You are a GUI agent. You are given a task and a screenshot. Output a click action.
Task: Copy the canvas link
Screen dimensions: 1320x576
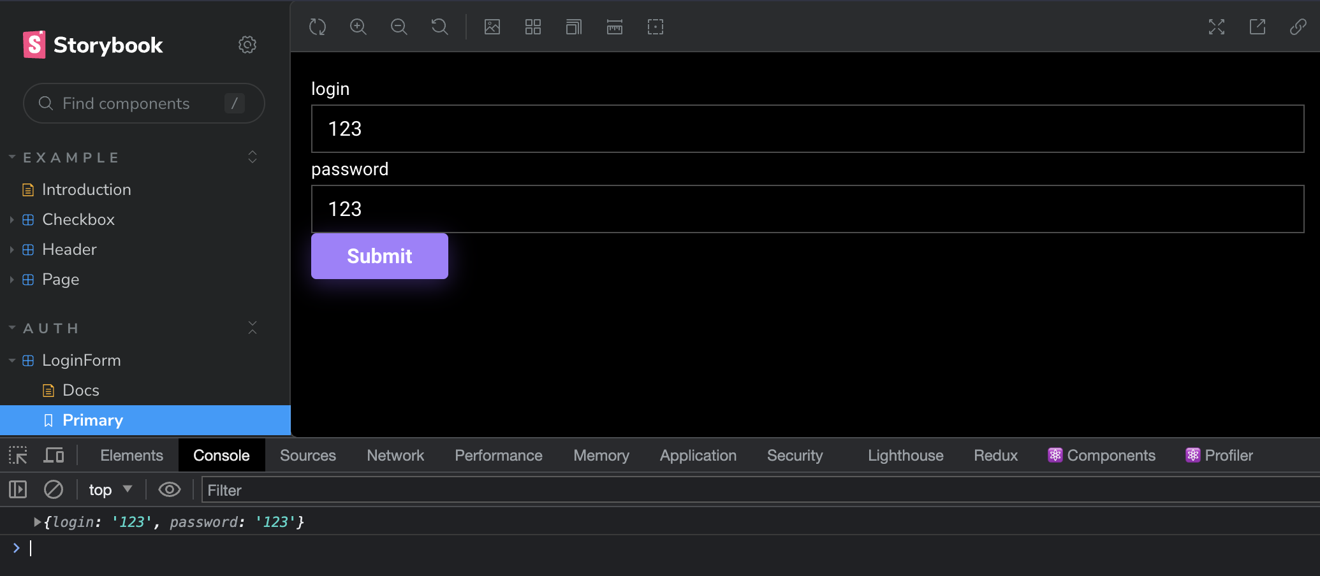pos(1298,27)
